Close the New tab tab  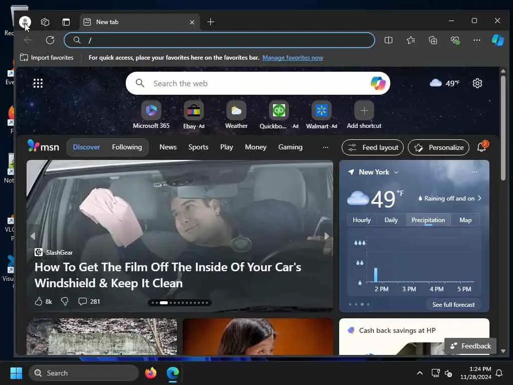[x=192, y=22]
